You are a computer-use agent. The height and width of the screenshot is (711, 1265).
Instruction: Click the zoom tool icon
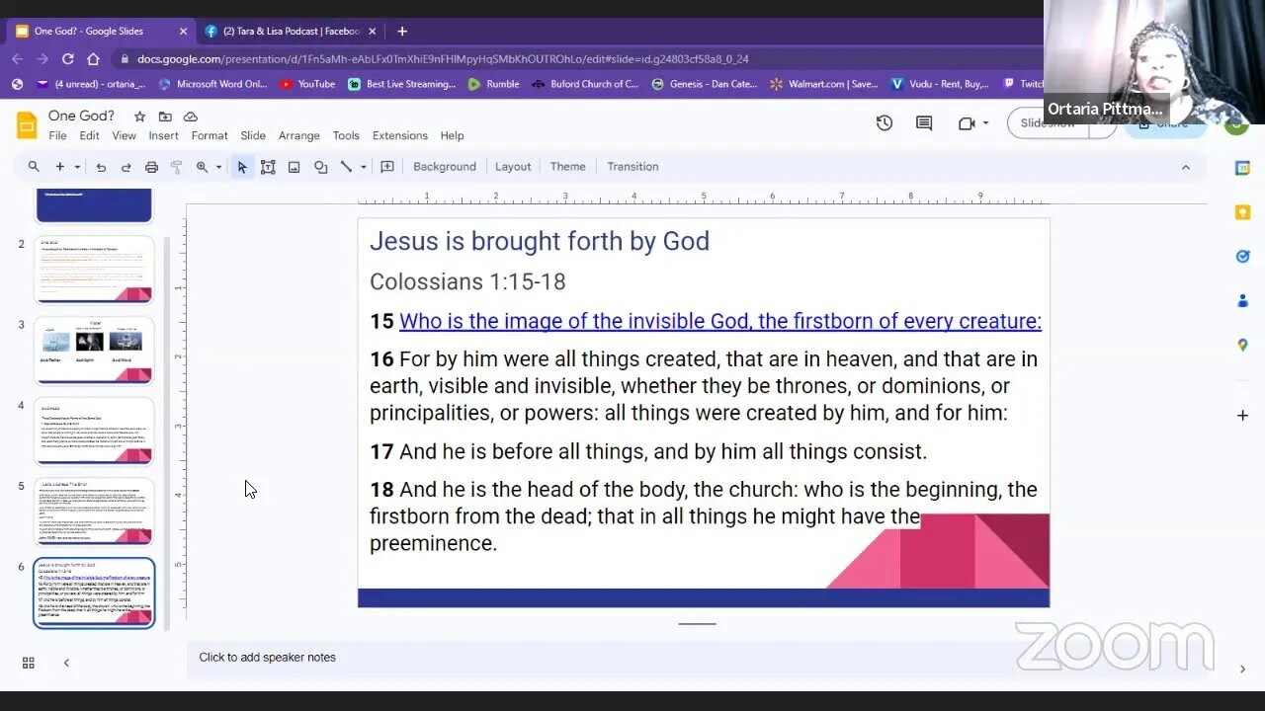click(x=203, y=167)
